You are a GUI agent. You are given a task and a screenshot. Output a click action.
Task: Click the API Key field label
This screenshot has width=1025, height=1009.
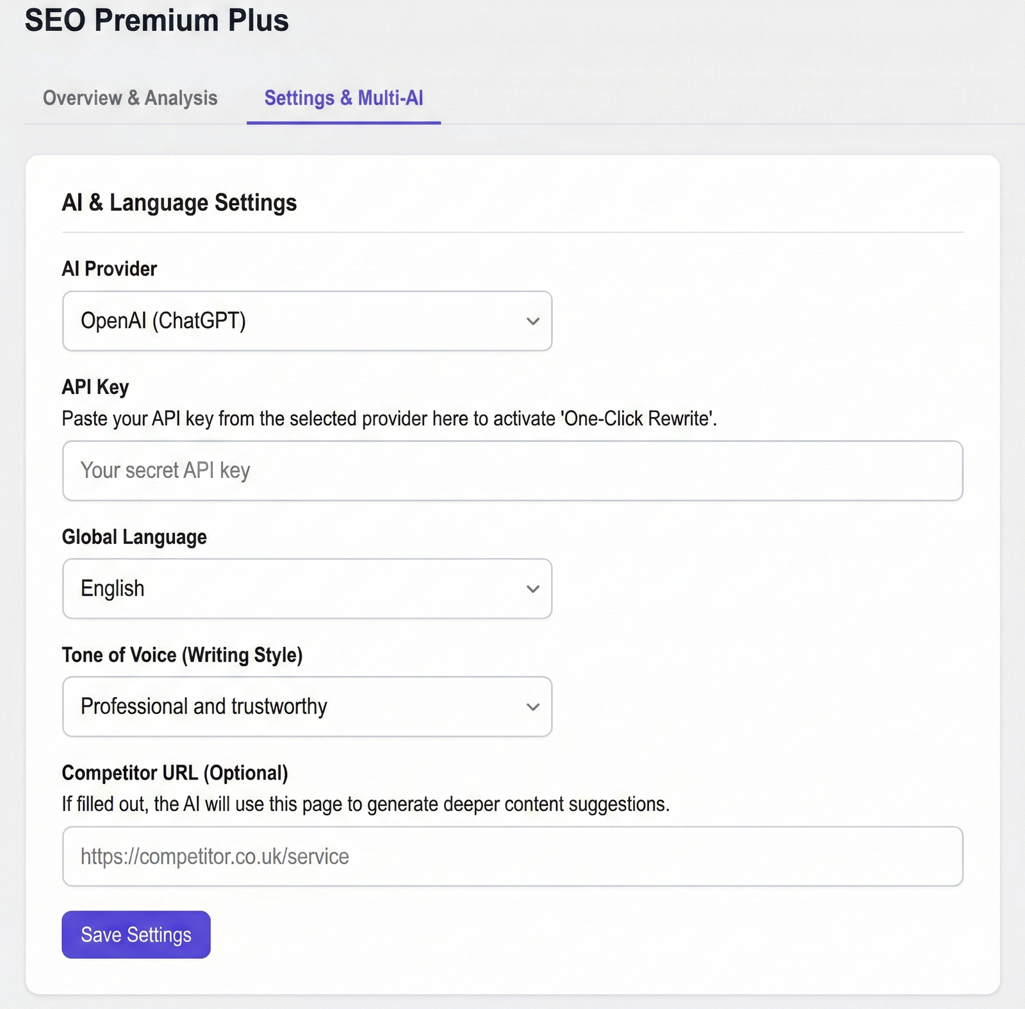[x=95, y=387]
